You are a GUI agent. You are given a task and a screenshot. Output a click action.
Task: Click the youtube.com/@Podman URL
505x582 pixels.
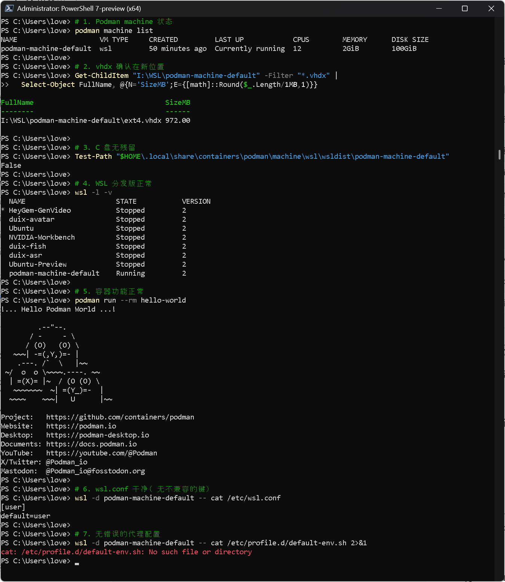(x=102, y=453)
